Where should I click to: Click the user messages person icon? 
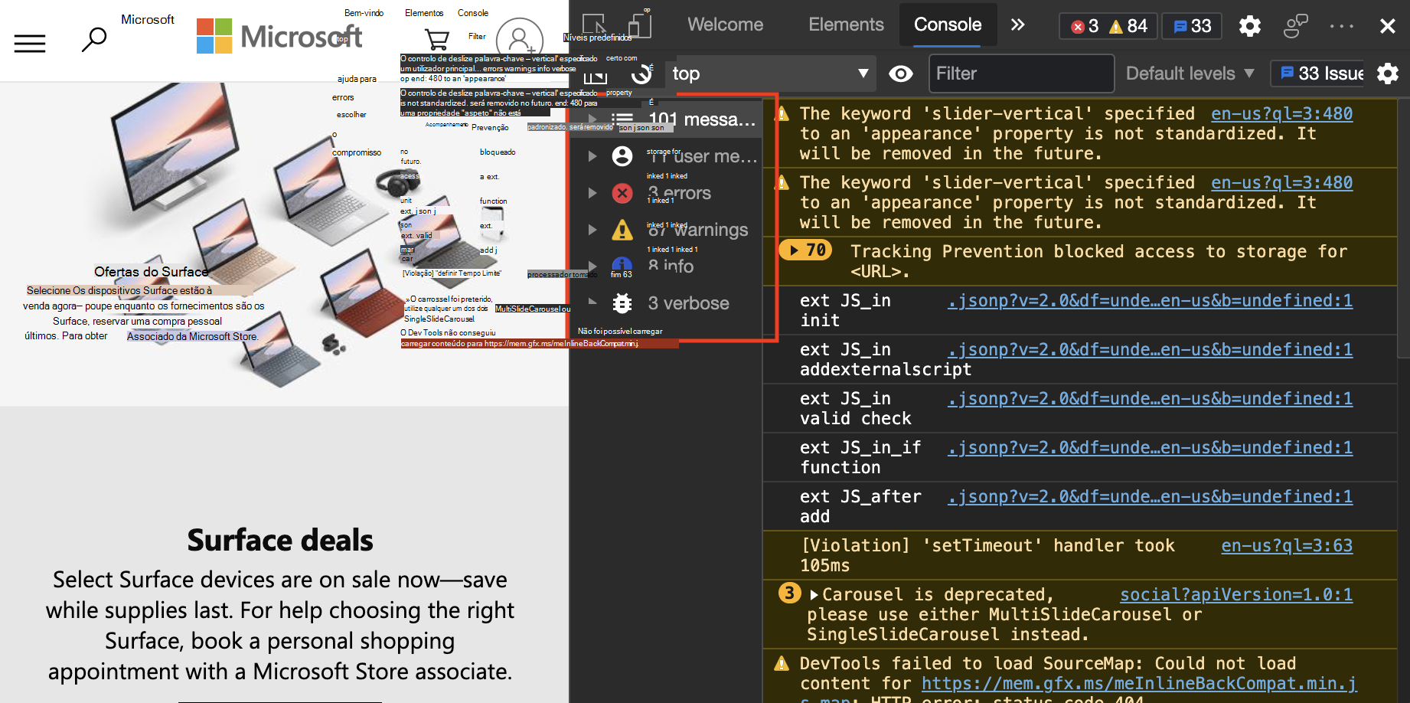tap(622, 156)
